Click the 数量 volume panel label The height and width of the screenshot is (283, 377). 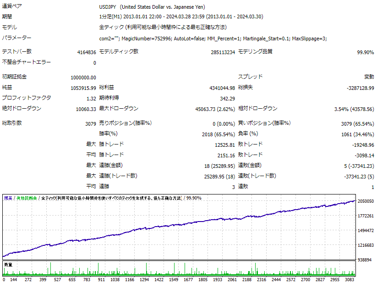[8, 265]
